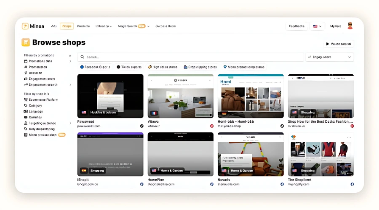The width and height of the screenshot is (379, 210).
Task: Open the HomeFine shop thumbnail
Action: [x=181, y=154]
